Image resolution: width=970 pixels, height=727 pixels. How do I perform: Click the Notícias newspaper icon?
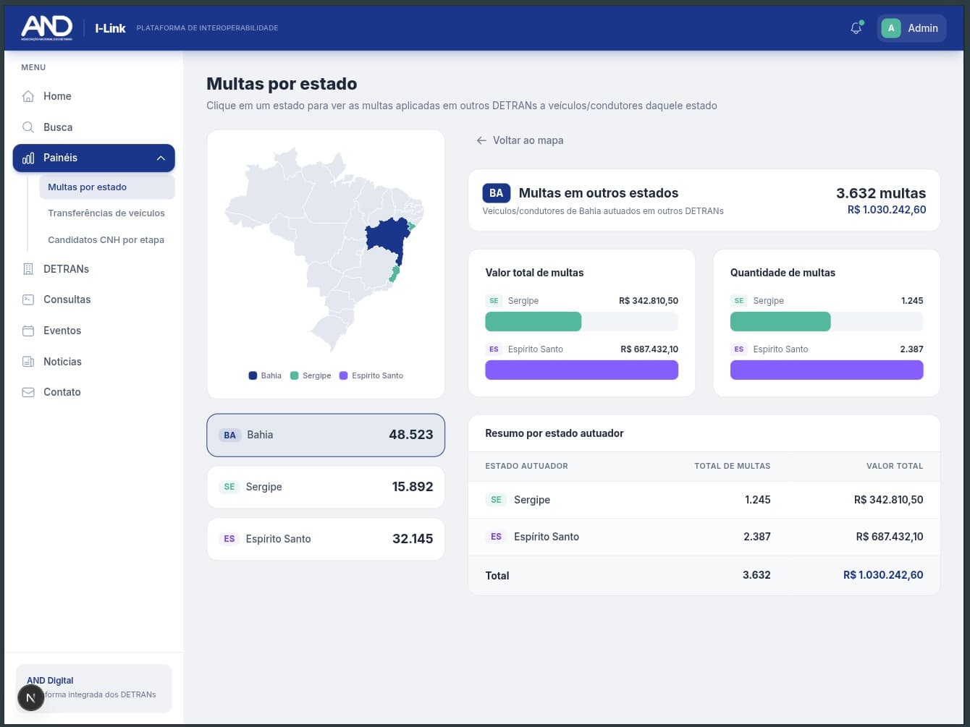pos(28,362)
